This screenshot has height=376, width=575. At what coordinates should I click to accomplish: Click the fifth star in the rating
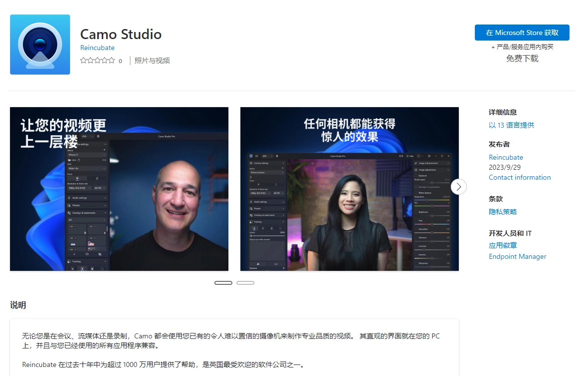[112, 61]
